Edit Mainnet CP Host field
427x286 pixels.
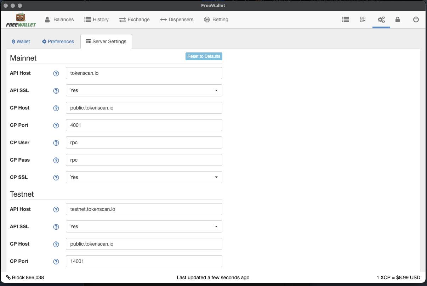click(144, 108)
